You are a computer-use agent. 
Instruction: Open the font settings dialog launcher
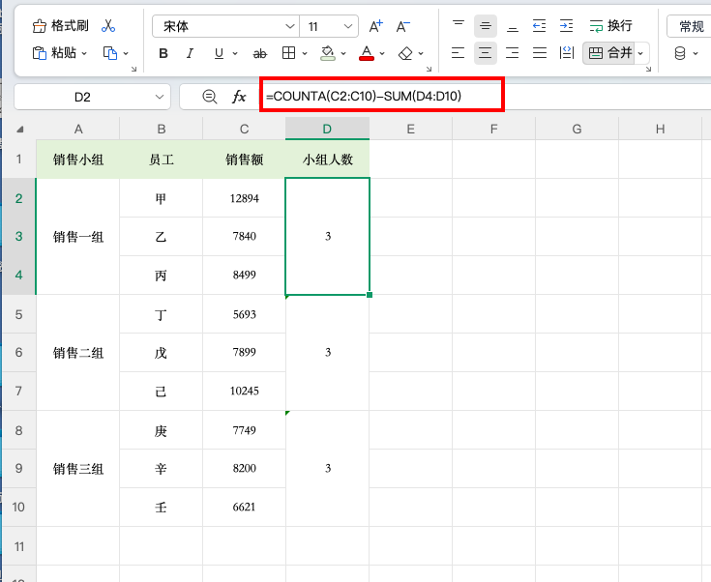(x=429, y=69)
